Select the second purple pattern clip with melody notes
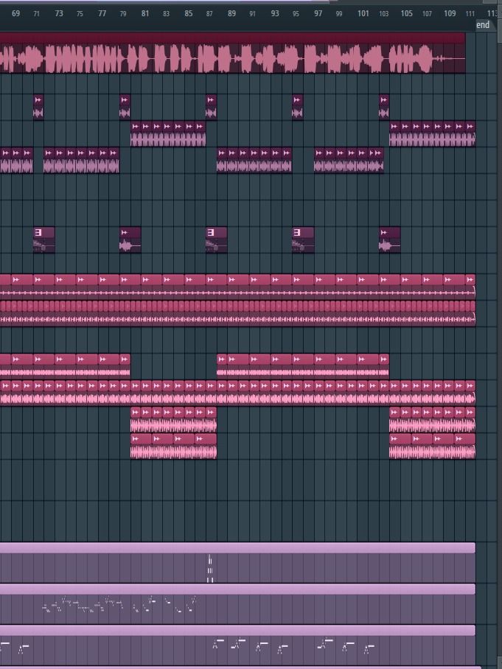The height and width of the screenshot is (669, 502). 237,603
